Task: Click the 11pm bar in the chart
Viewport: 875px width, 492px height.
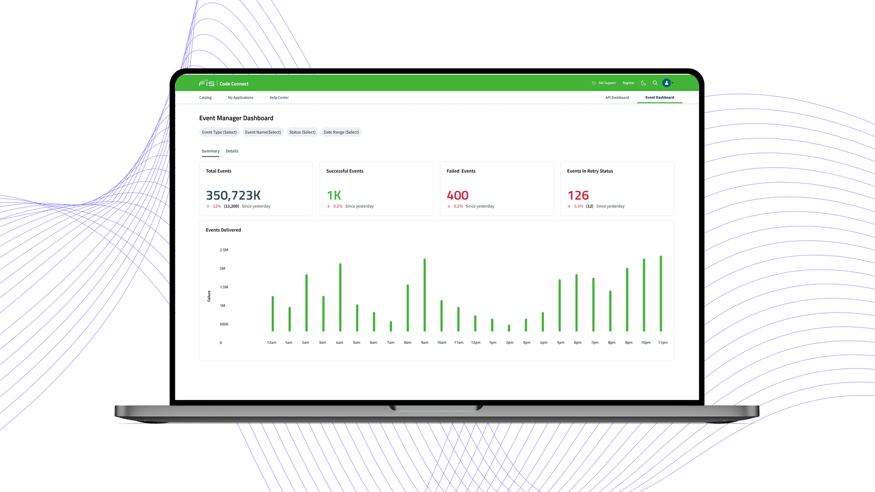Action: pos(661,293)
